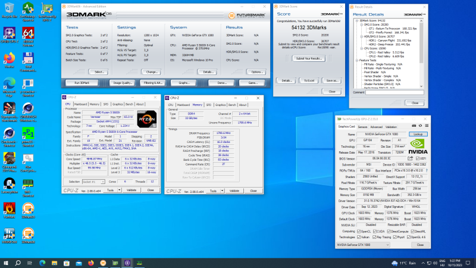Click the Result Details vertical scrollbar
The width and height of the screenshot is (476, 268).
421,53
